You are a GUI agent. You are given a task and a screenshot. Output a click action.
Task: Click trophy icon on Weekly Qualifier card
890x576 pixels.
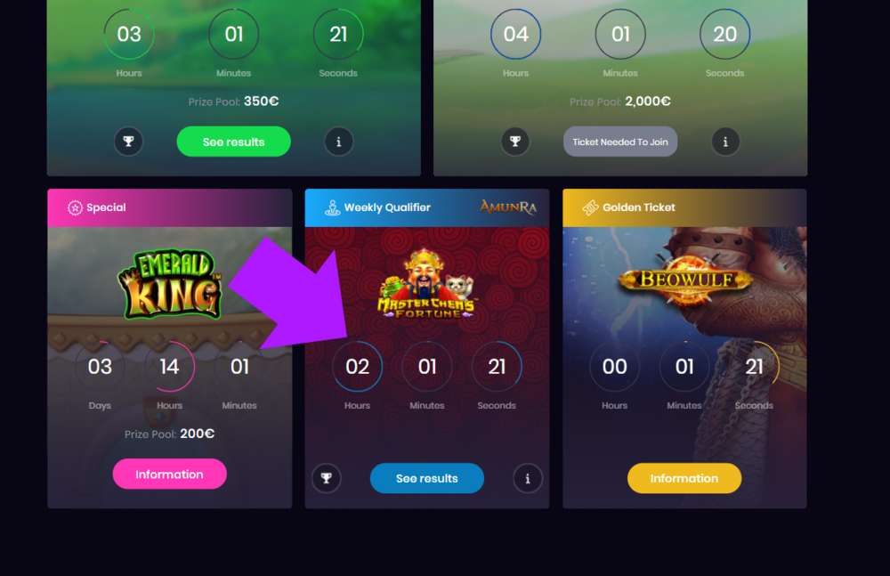[x=327, y=478]
